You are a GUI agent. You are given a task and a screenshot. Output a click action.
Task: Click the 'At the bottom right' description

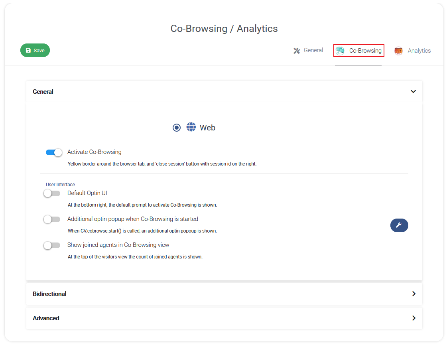[x=142, y=205]
